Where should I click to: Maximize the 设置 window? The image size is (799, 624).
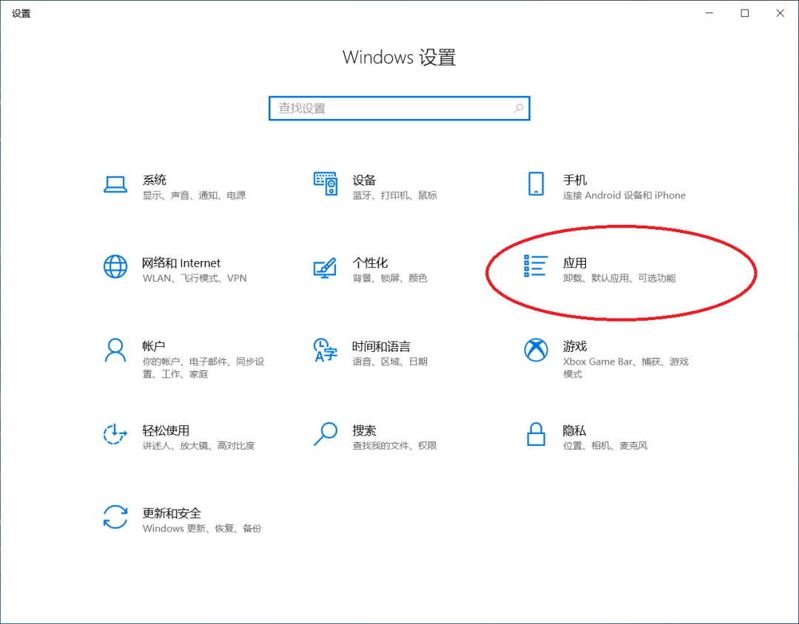coord(745,13)
